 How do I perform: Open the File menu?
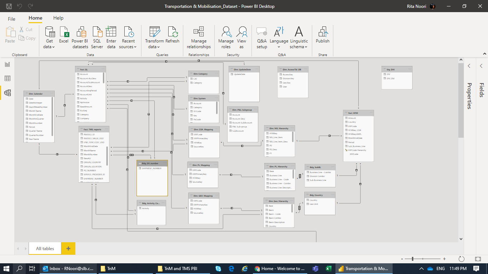click(x=12, y=19)
